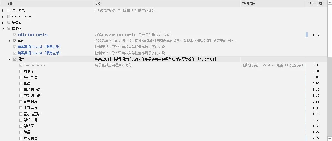Check the 德语 language checkbox
This screenshot has width=332, height=141.
(x=21, y=132)
